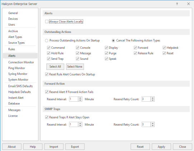
Task: Uncheck the Send Trap checkbox
Action: click(x=49, y=59)
